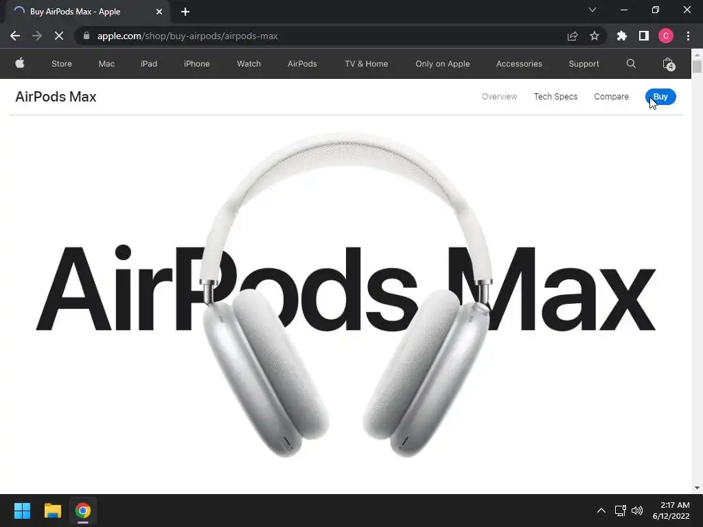Open the AirPods menu item

(x=302, y=64)
